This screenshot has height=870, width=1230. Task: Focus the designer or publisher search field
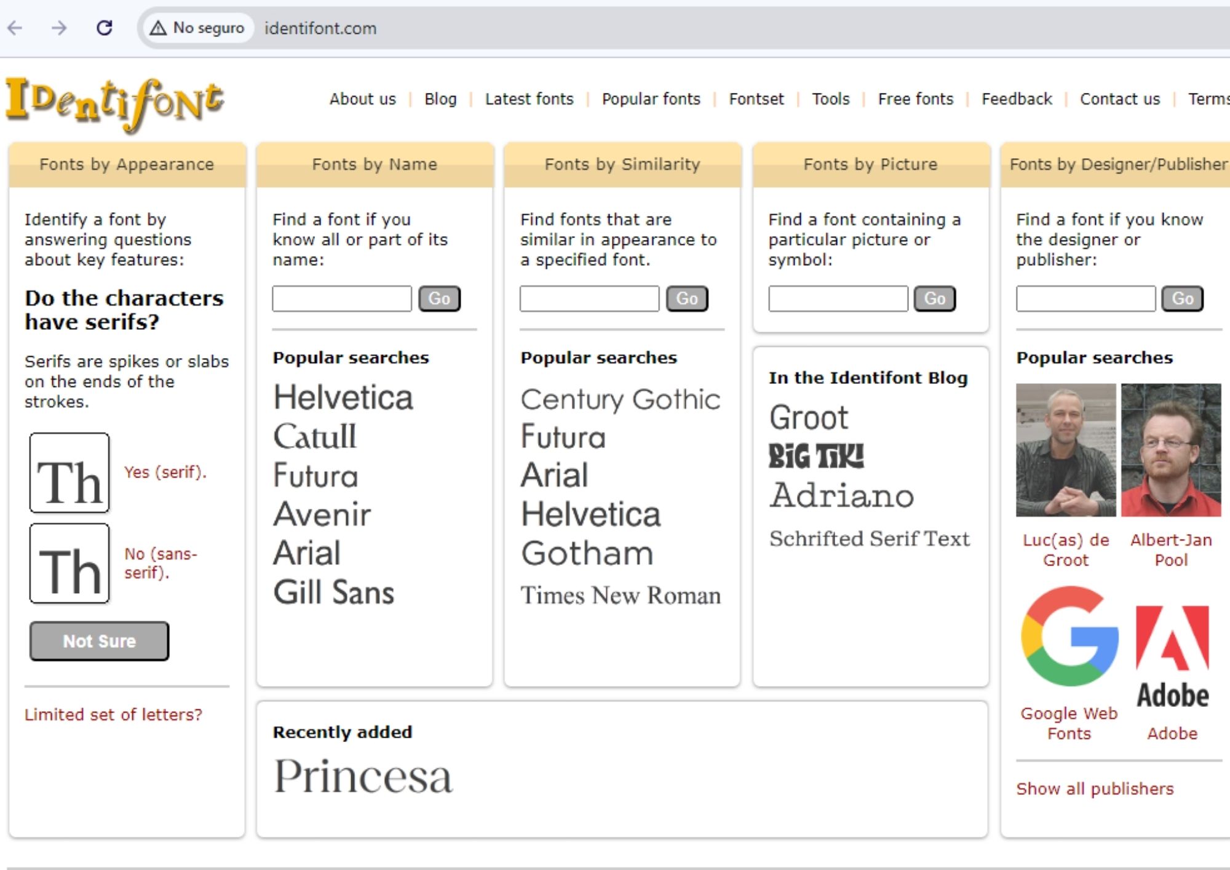point(1086,298)
